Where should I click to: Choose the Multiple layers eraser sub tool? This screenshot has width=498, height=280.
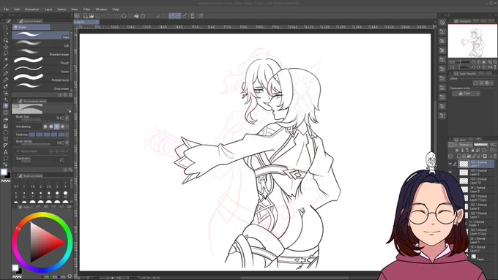pyautogui.click(x=41, y=78)
